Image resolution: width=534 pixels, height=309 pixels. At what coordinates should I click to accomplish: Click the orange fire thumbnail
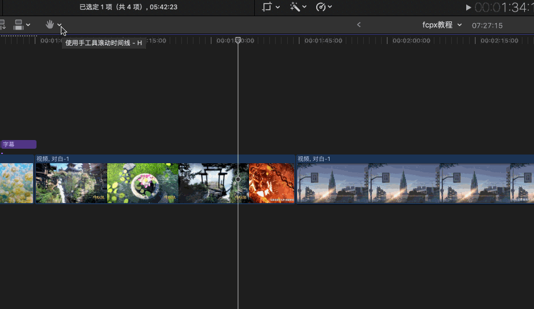[x=272, y=183]
